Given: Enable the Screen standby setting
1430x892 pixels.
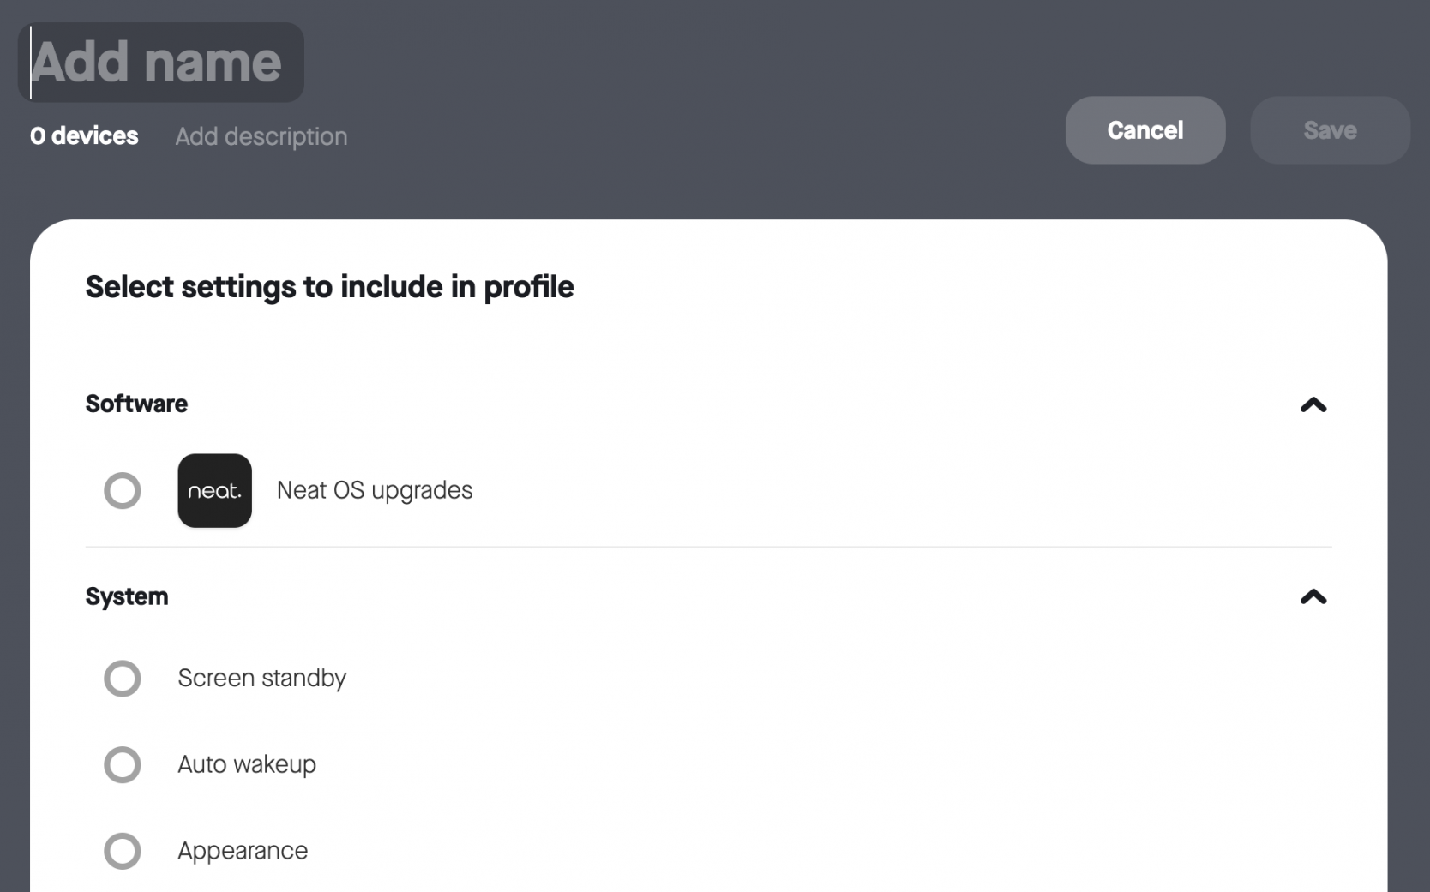Looking at the screenshot, I should coord(123,678).
